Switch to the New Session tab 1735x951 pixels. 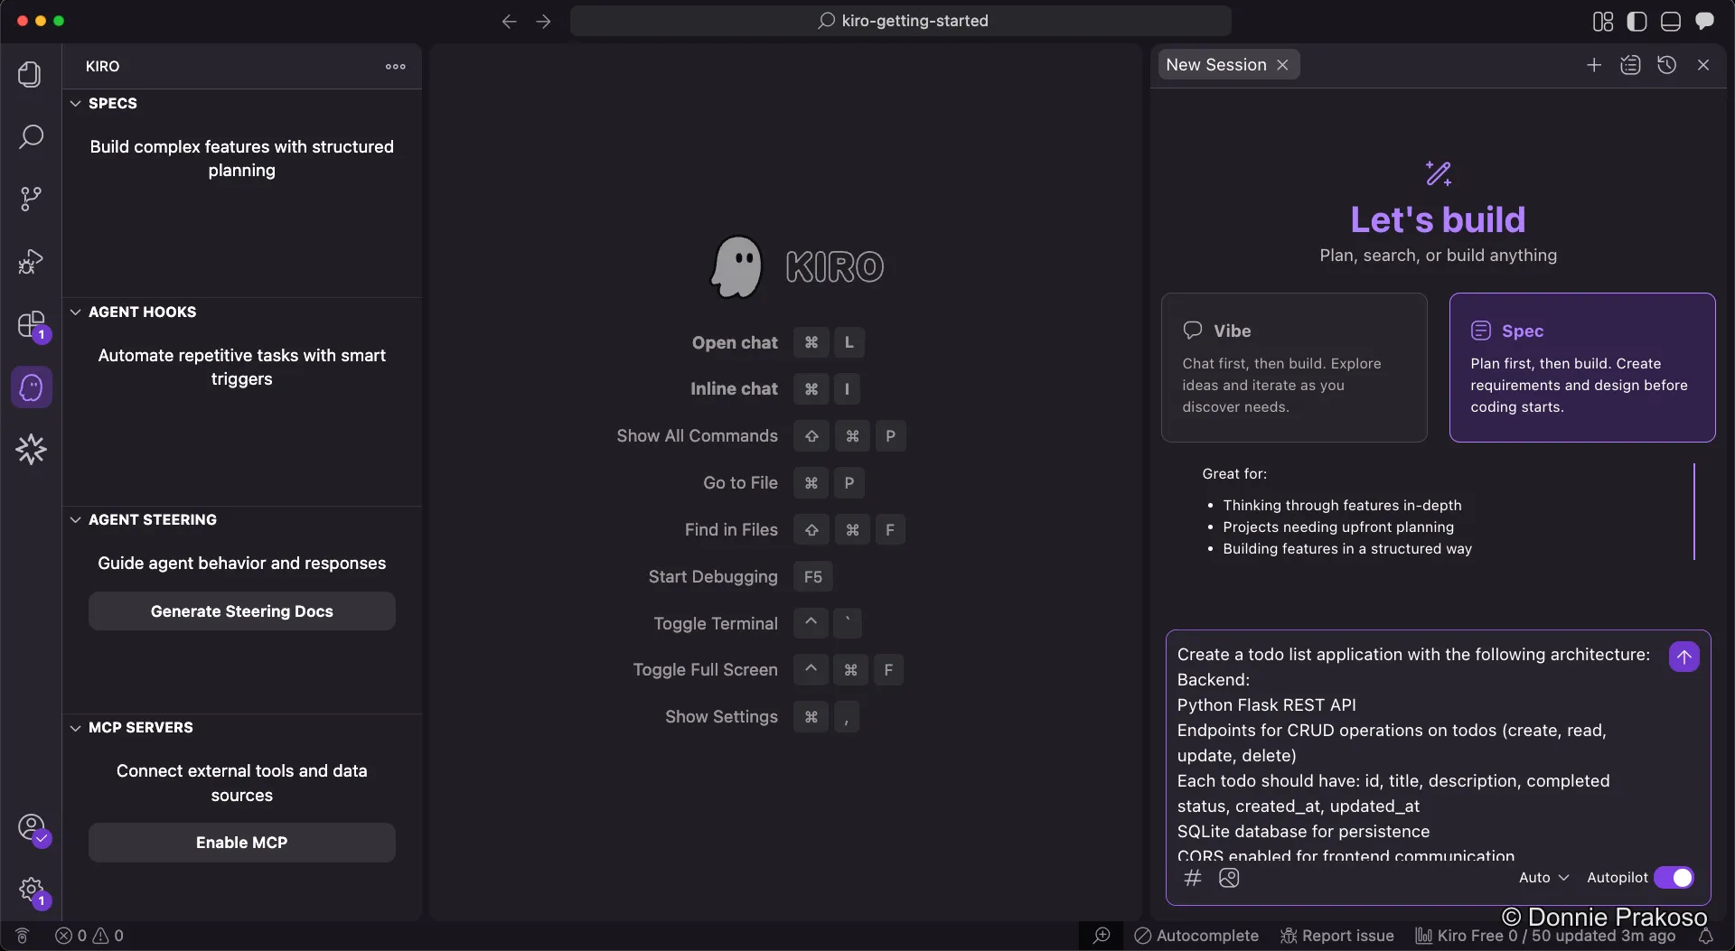(1215, 64)
